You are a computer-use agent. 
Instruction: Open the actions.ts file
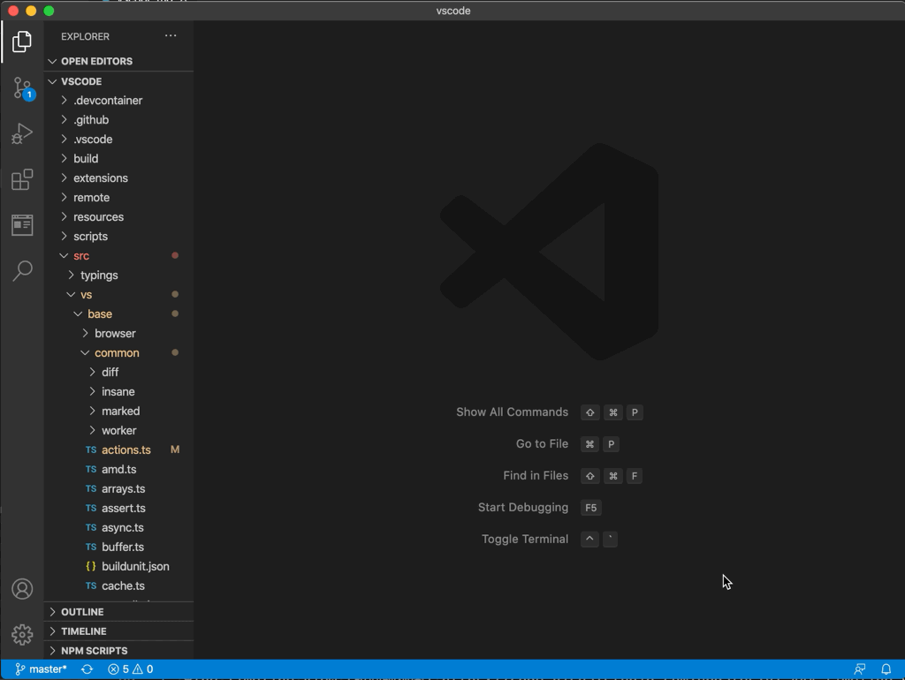(125, 450)
